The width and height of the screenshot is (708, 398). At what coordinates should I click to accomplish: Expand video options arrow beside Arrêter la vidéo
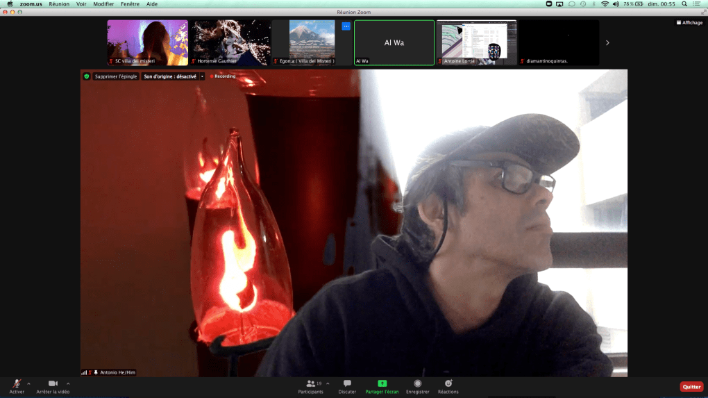pos(68,383)
